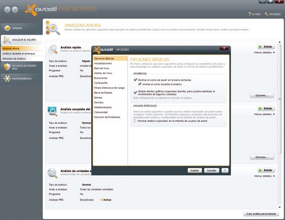Start removable drives scan with Iniciar
This screenshot has width=285, height=220.
[x=266, y=170]
